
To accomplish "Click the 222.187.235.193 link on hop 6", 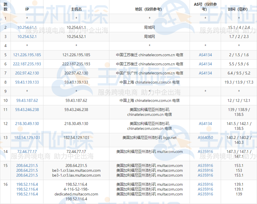I will click(27, 64).
